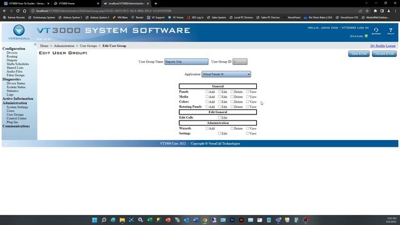Open Control Center in the sidebar

pos(17,118)
